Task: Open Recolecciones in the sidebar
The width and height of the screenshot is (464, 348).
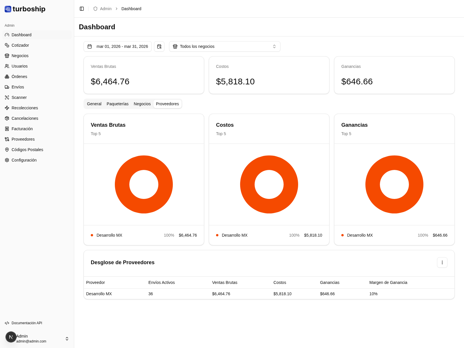Action: coord(25,108)
